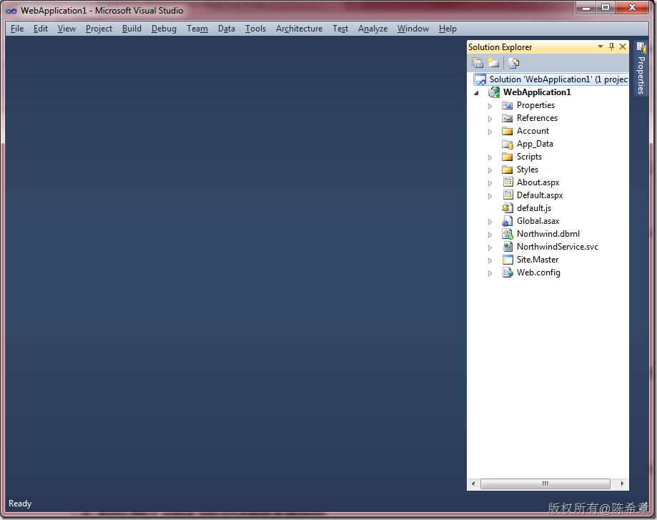Close the Solution Explorer panel

coord(623,46)
